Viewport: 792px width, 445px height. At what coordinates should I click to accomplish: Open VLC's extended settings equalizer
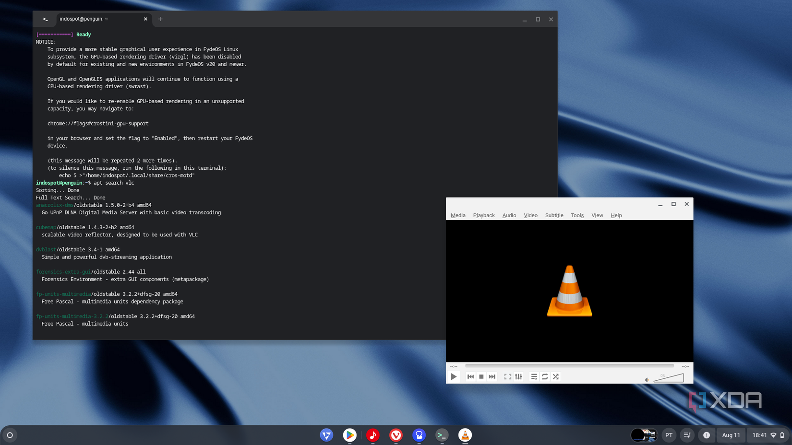(518, 377)
